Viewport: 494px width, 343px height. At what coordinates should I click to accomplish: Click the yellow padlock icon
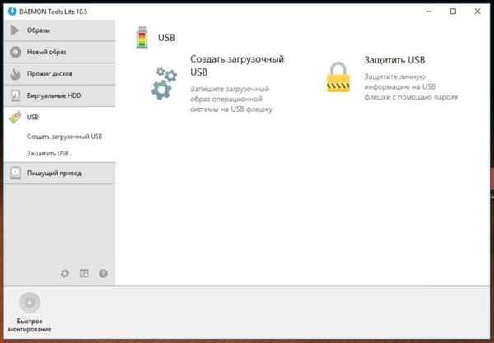coord(338,77)
